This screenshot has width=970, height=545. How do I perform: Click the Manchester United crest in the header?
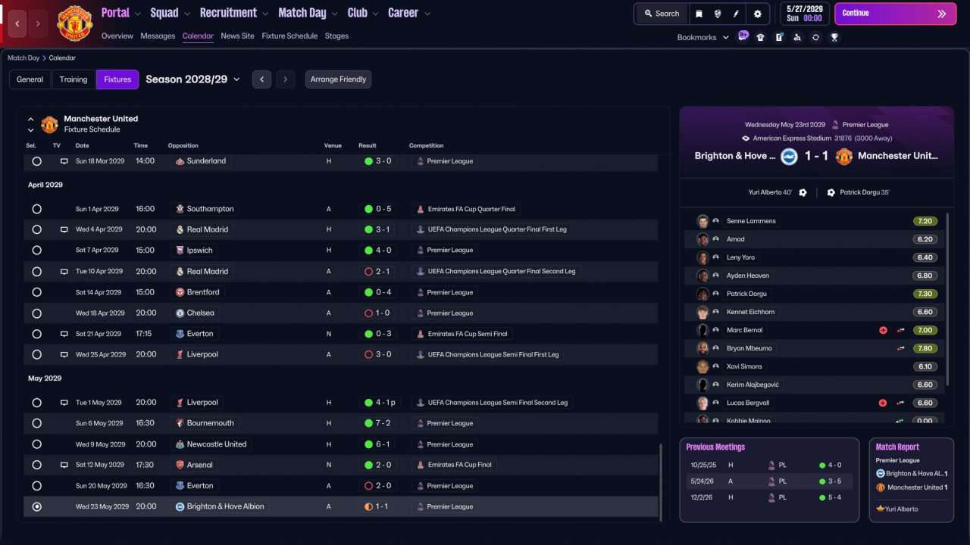click(74, 23)
